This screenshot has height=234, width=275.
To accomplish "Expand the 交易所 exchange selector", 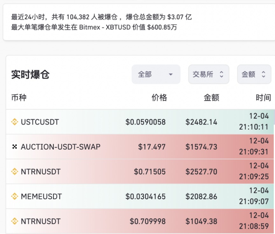I will (208, 74).
